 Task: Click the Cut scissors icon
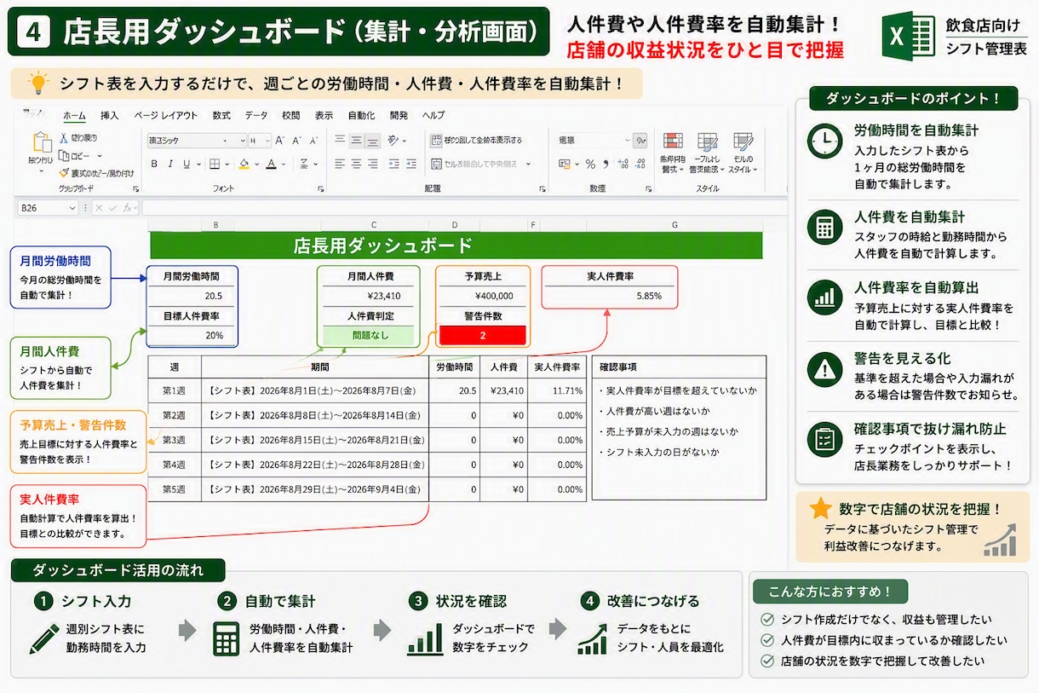click(x=64, y=138)
